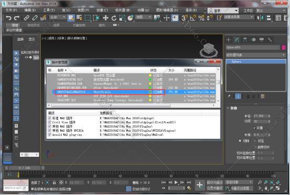
Task: Toggle the Angle Snap icon
Action: 193,18
